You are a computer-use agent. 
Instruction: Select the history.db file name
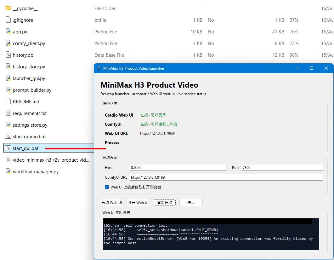click(x=23, y=55)
